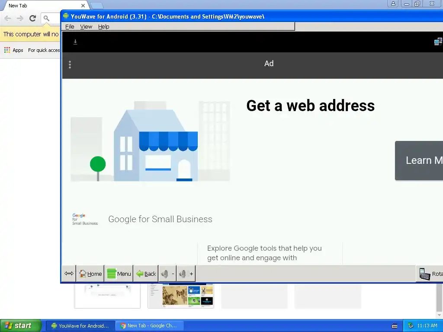This screenshot has height=332, width=443.
Task: Open the three-dot ad options menu
Action: (70, 65)
